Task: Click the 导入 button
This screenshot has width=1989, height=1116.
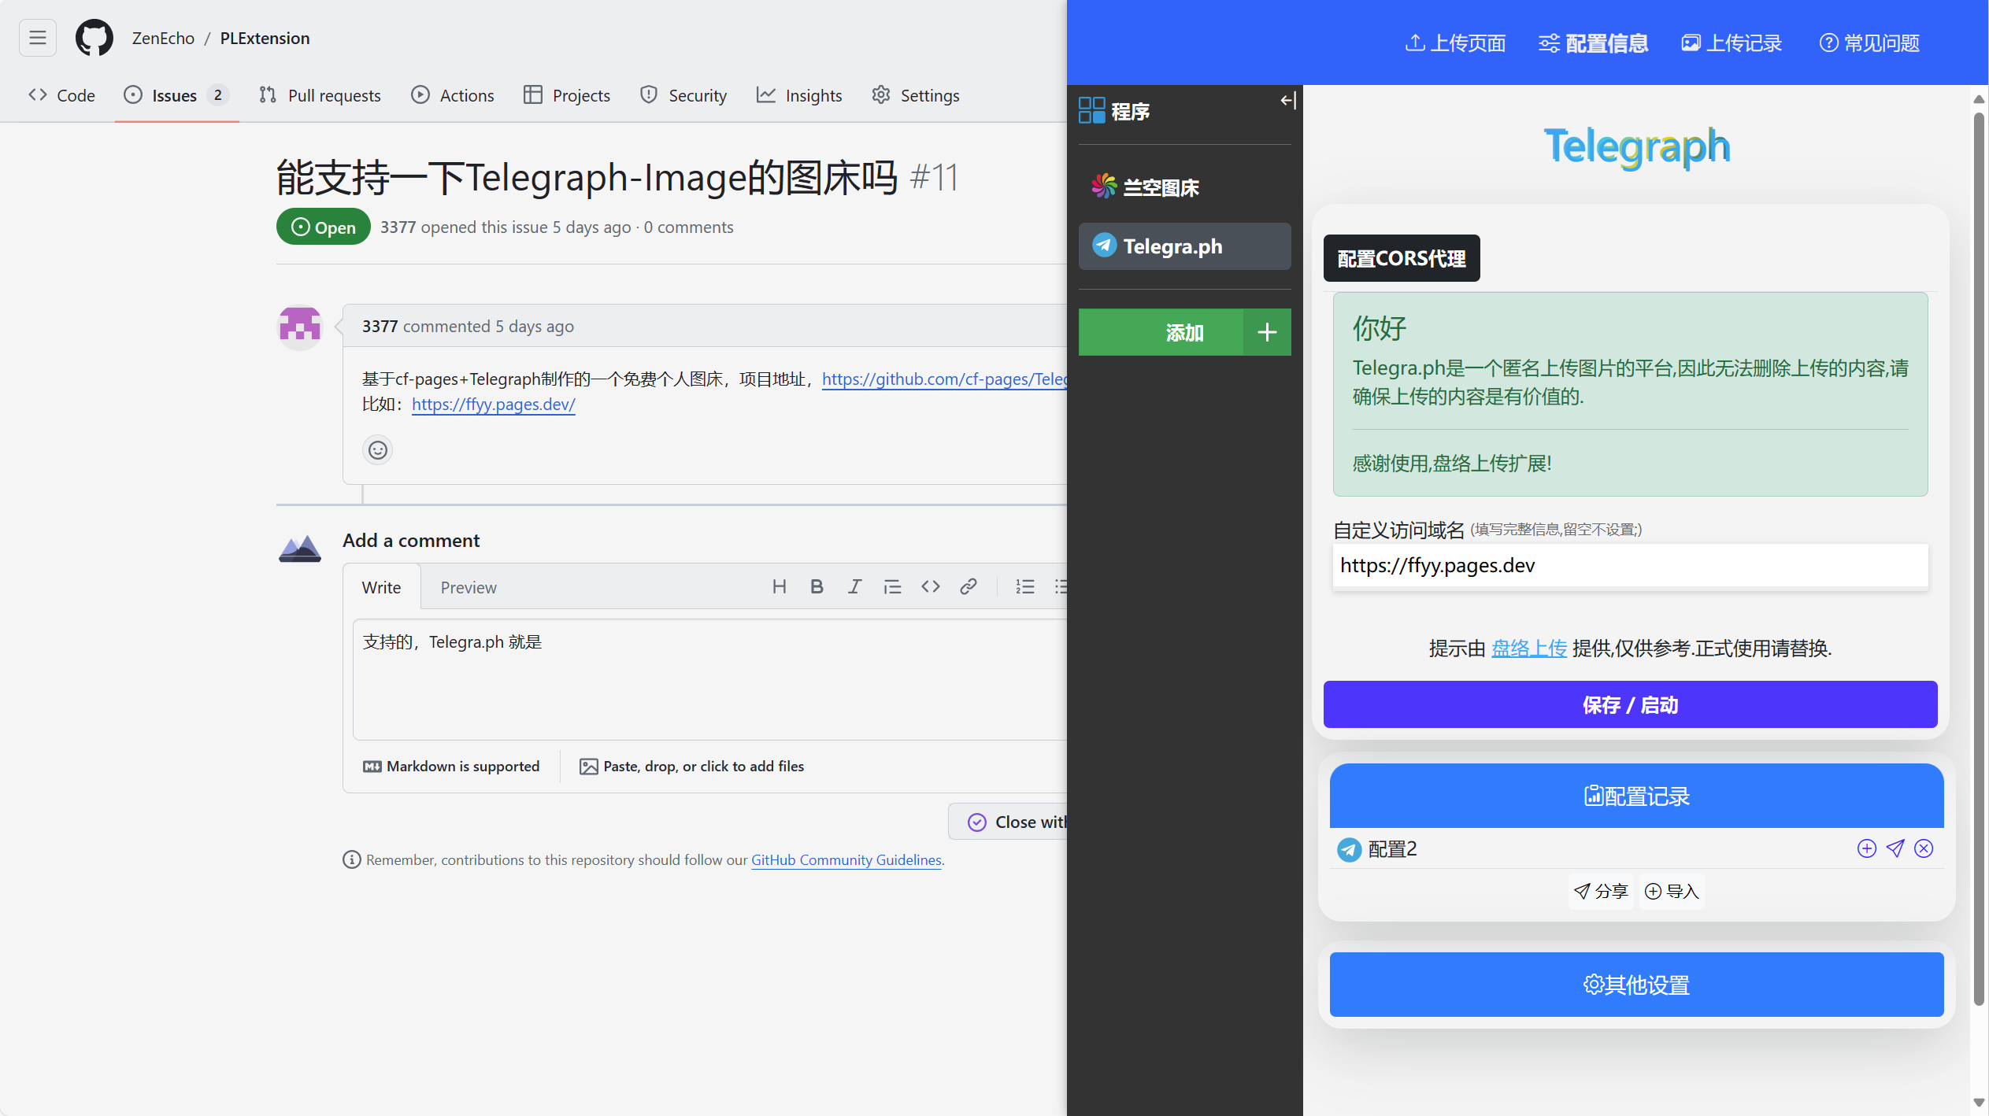Action: pos(1672,892)
